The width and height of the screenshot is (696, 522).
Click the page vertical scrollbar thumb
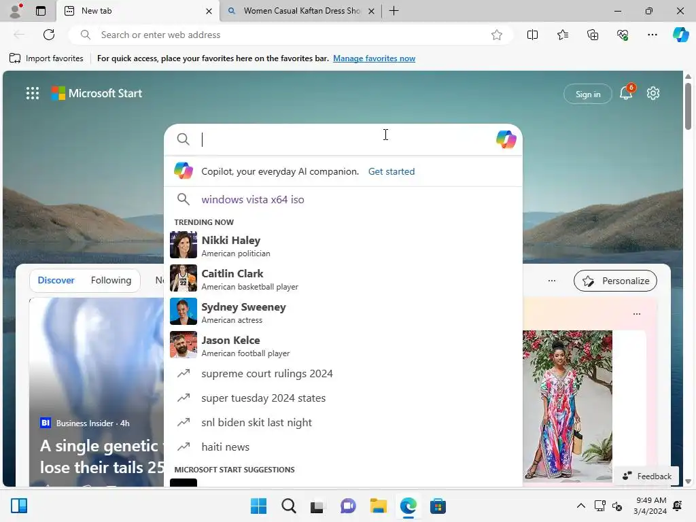point(688,105)
